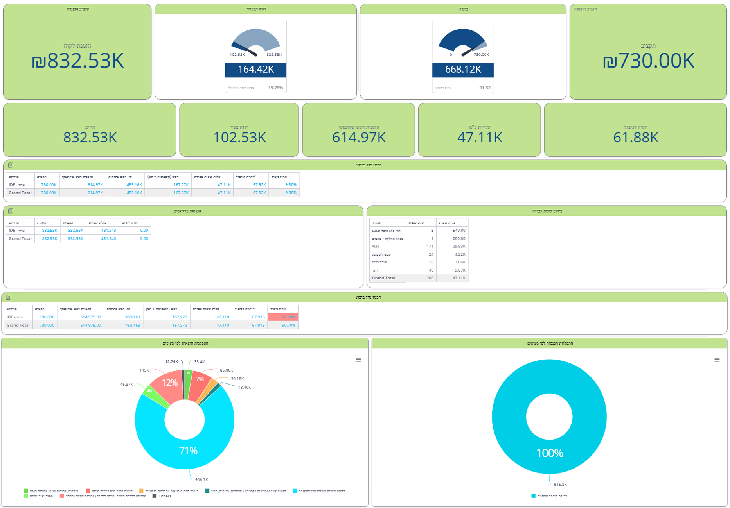Select the 71% cyan slice in expenses donut
The width and height of the screenshot is (730, 508).
(x=188, y=449)
